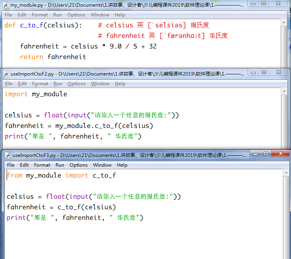Open Run menu in useImportCtoF3.py window

coord(60,165)
